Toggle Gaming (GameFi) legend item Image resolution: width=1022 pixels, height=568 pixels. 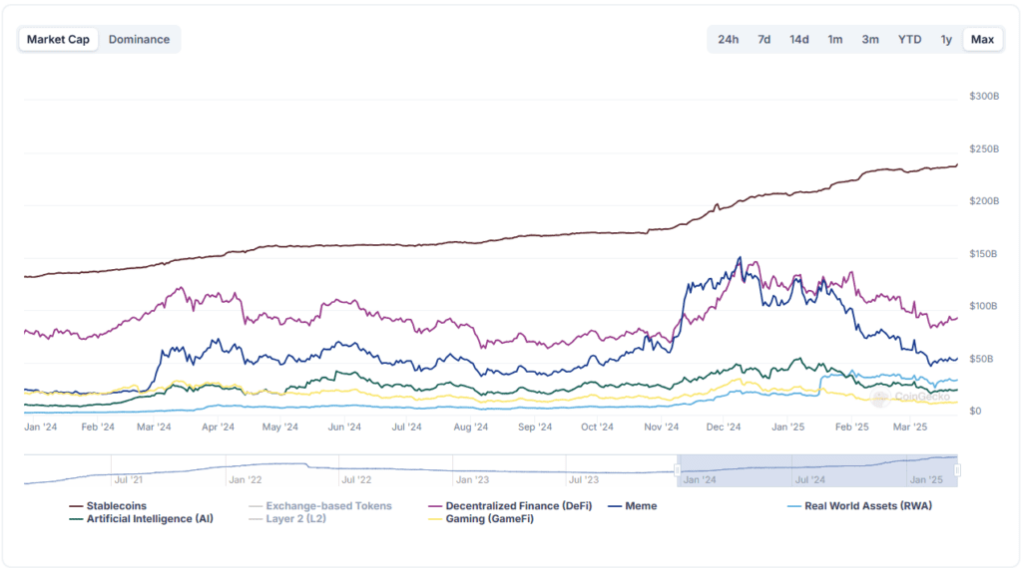[489, 519]
